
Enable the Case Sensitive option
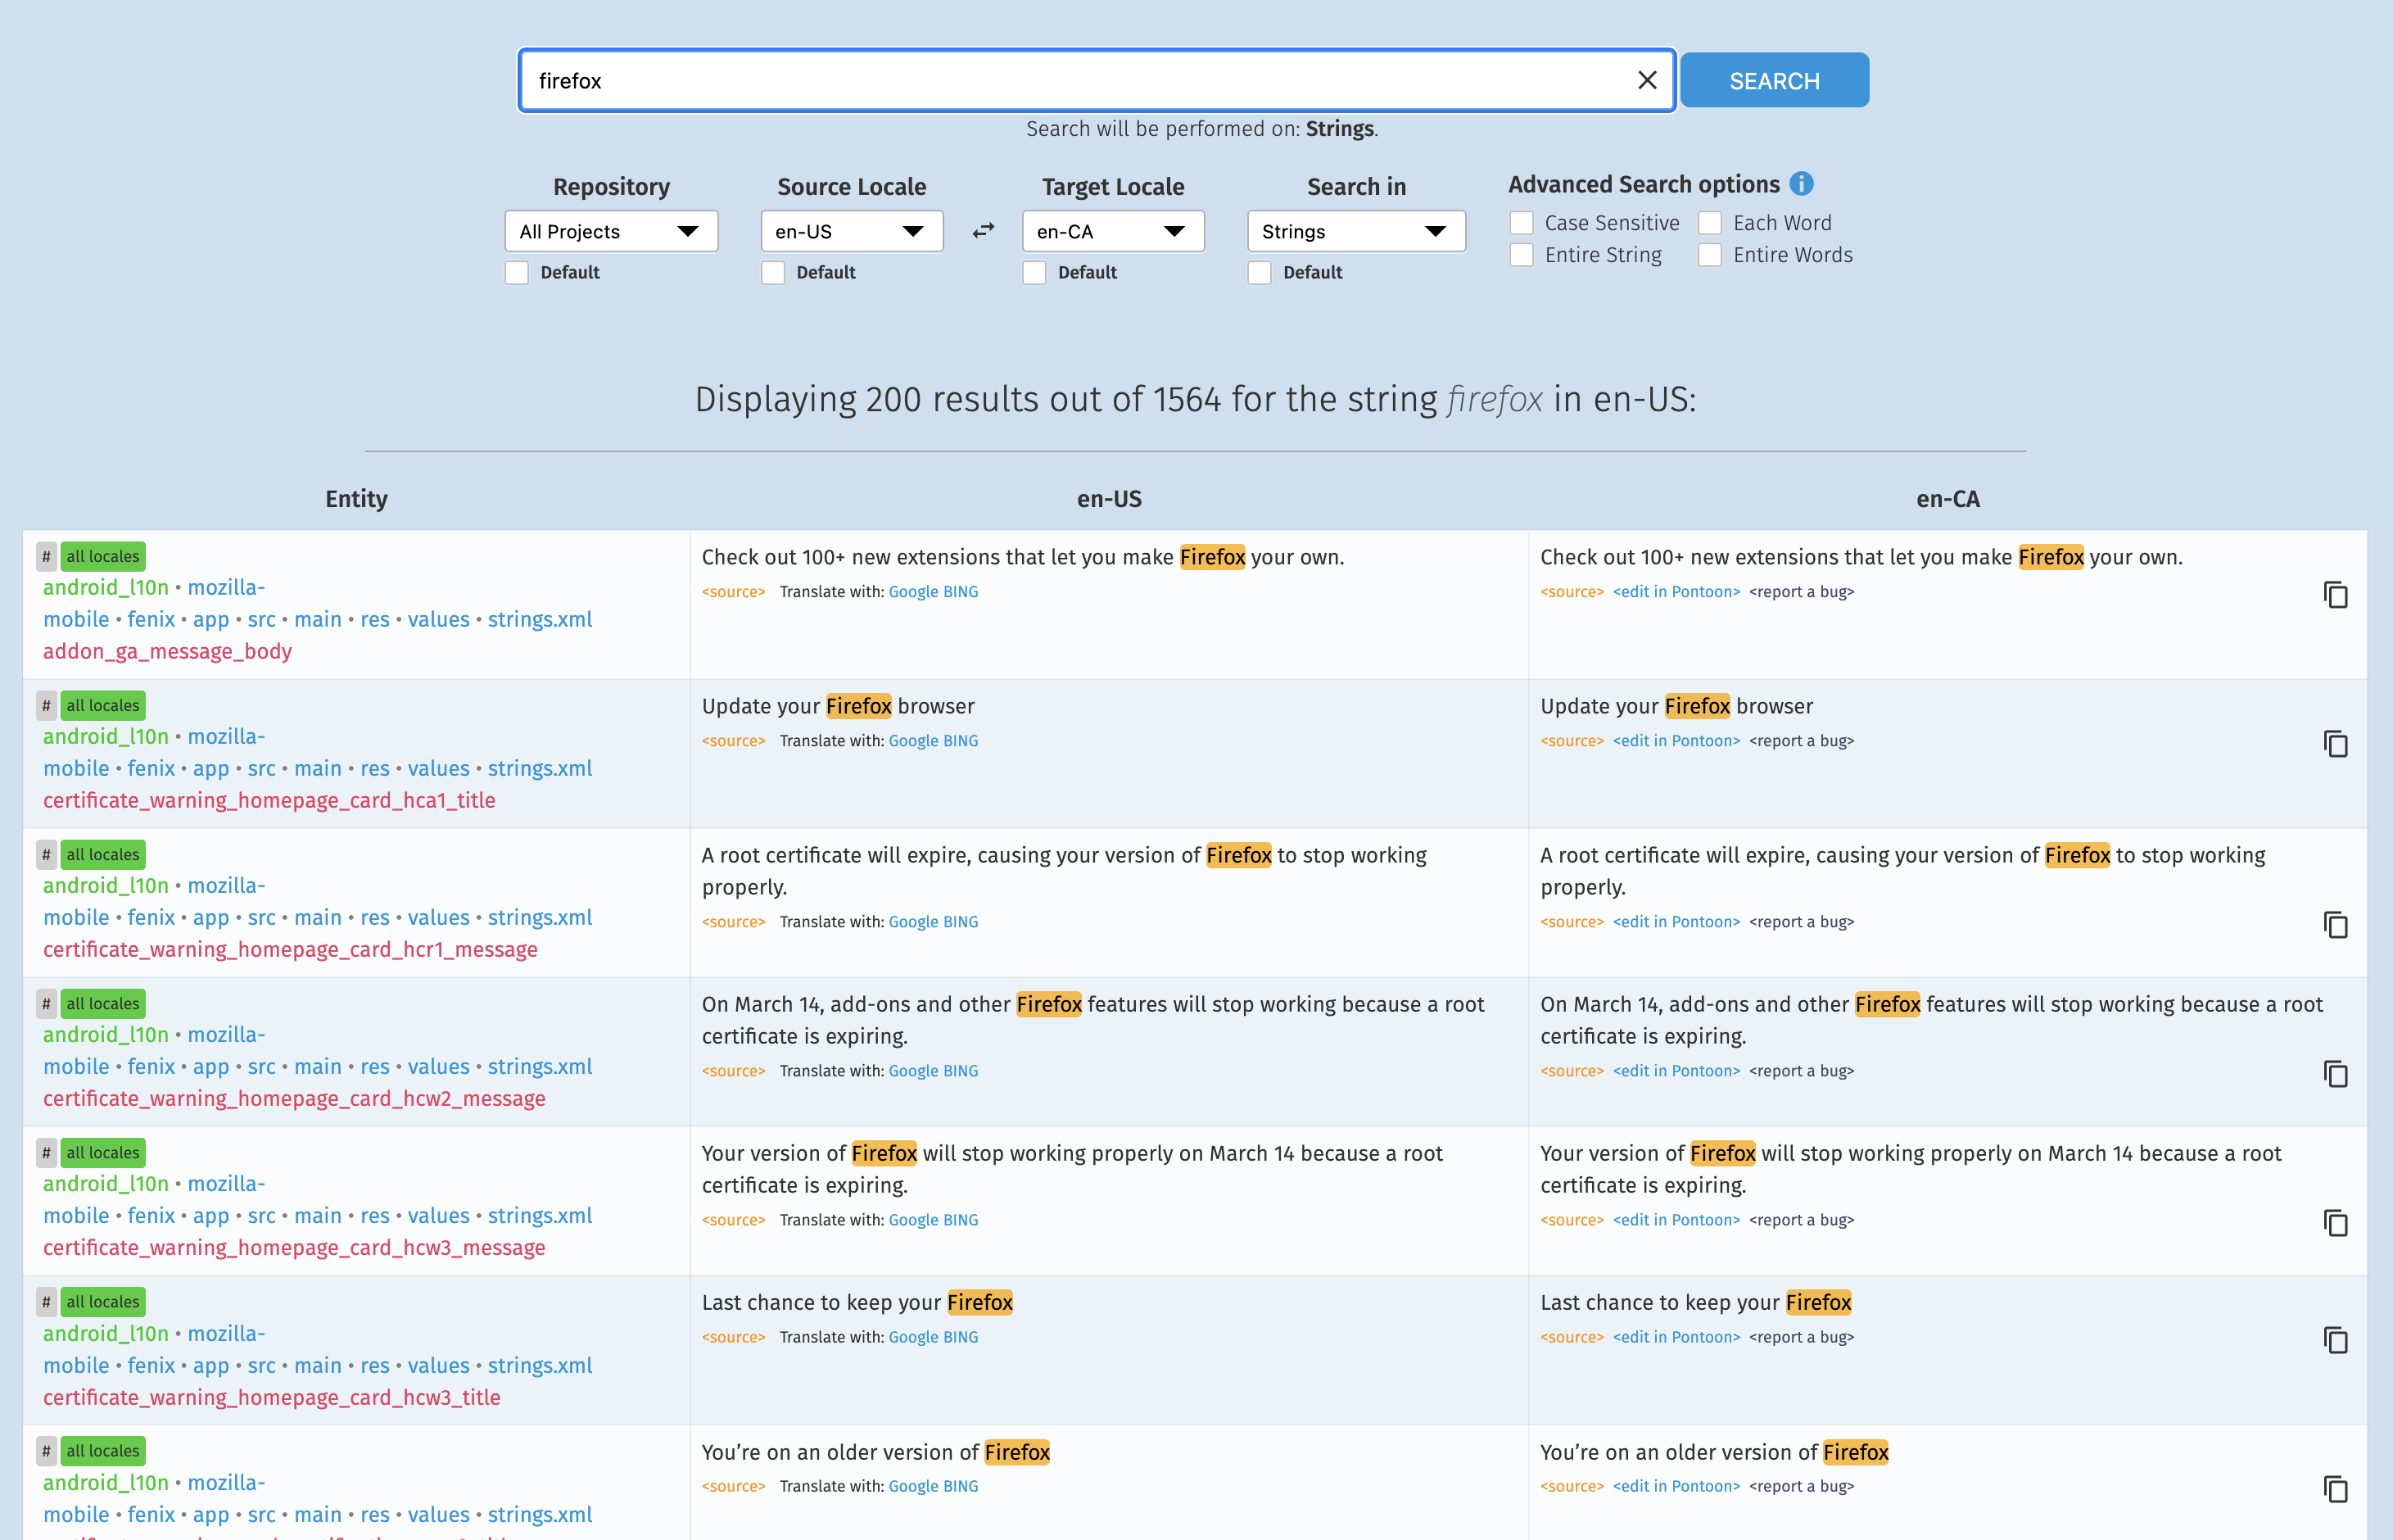click(1522, 223)
